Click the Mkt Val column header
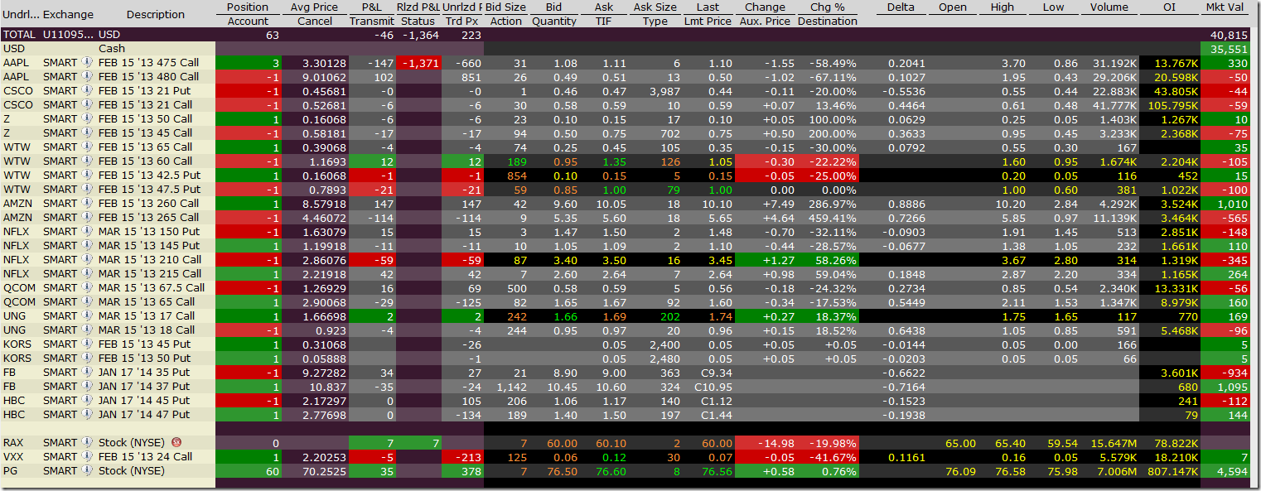 1225,7
